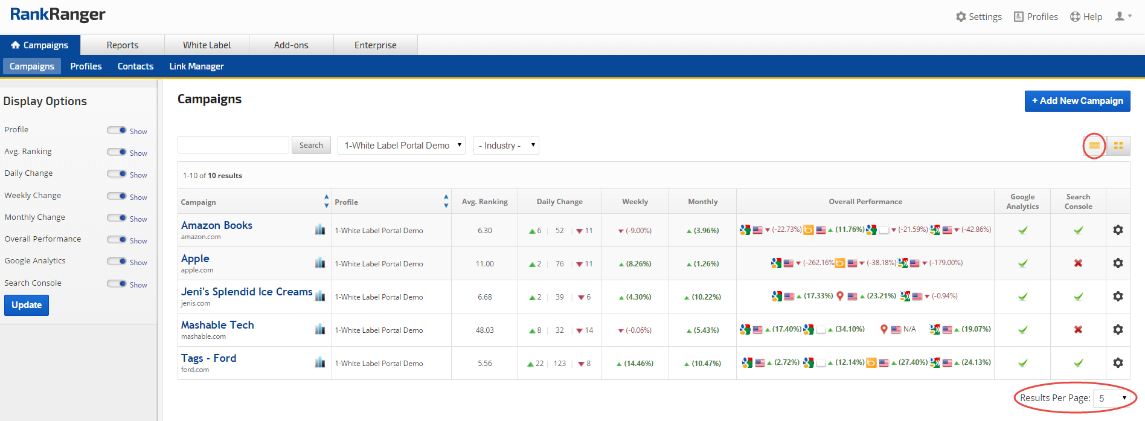
Task: Toggle the Profile display switch
Action: point(117,130)
